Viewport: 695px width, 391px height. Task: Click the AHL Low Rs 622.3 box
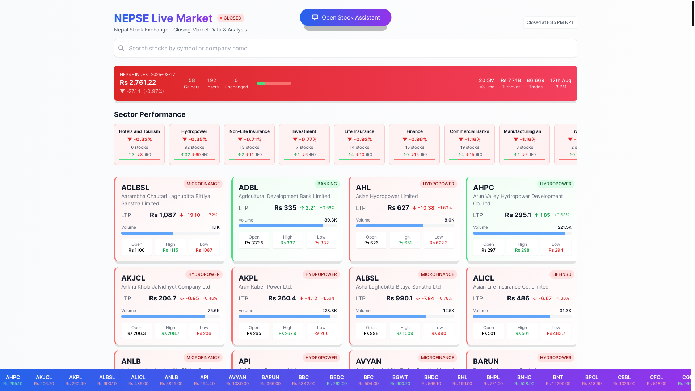(438, 240)
